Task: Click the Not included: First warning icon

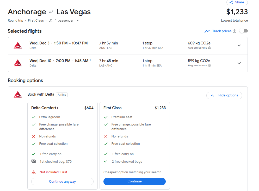Action: (34, 172)
